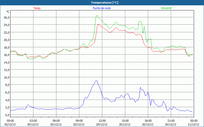Select the red 'Temp.' legend label

pyautogui.click(x=37, y=8)
